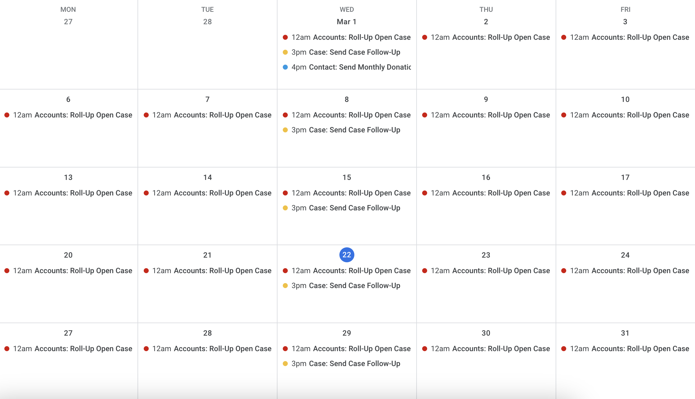Open the 12am Accounts event on Friday 3
The height and width of the screenshot is (399, 695).
tap(625, 37)
